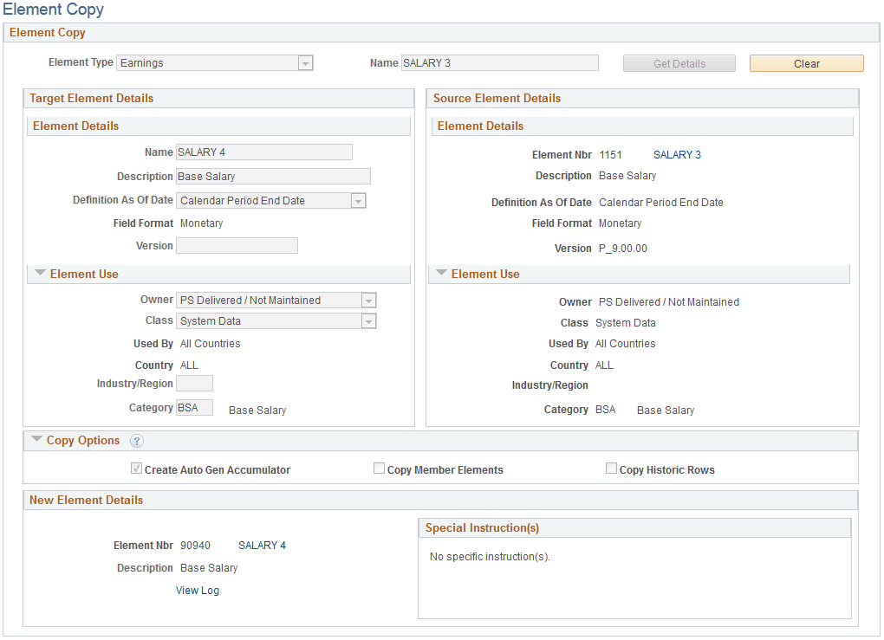Image resolution: width=884 pixels, height=640 pixels.
Task: Open the Element Type dropdown
Action: pyautogui.click(x=305, y=62)
